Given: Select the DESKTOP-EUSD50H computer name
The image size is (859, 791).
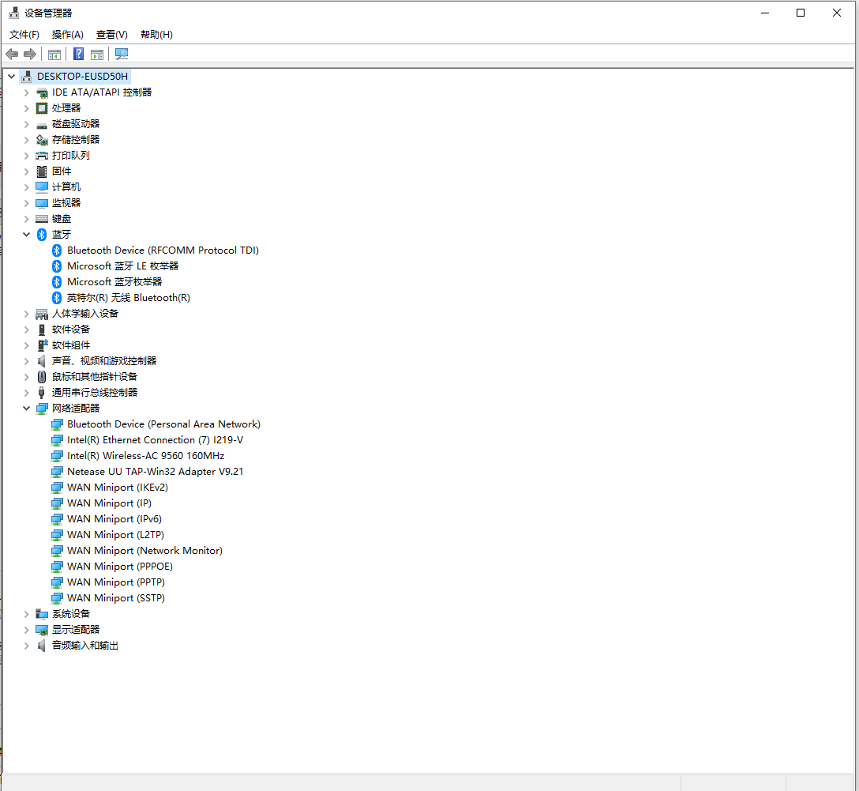Looking at the screenshot, I should point(82,76).
